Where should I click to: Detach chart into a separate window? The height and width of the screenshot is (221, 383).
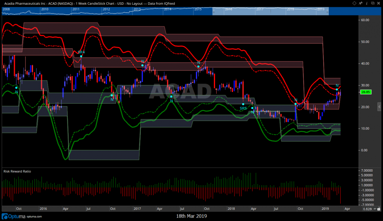(x=373, y=3)
